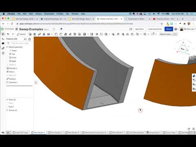Open the Chrome History menu
Image resolution: width=196 pixels, height=147 pixels.
click(39, 14)
